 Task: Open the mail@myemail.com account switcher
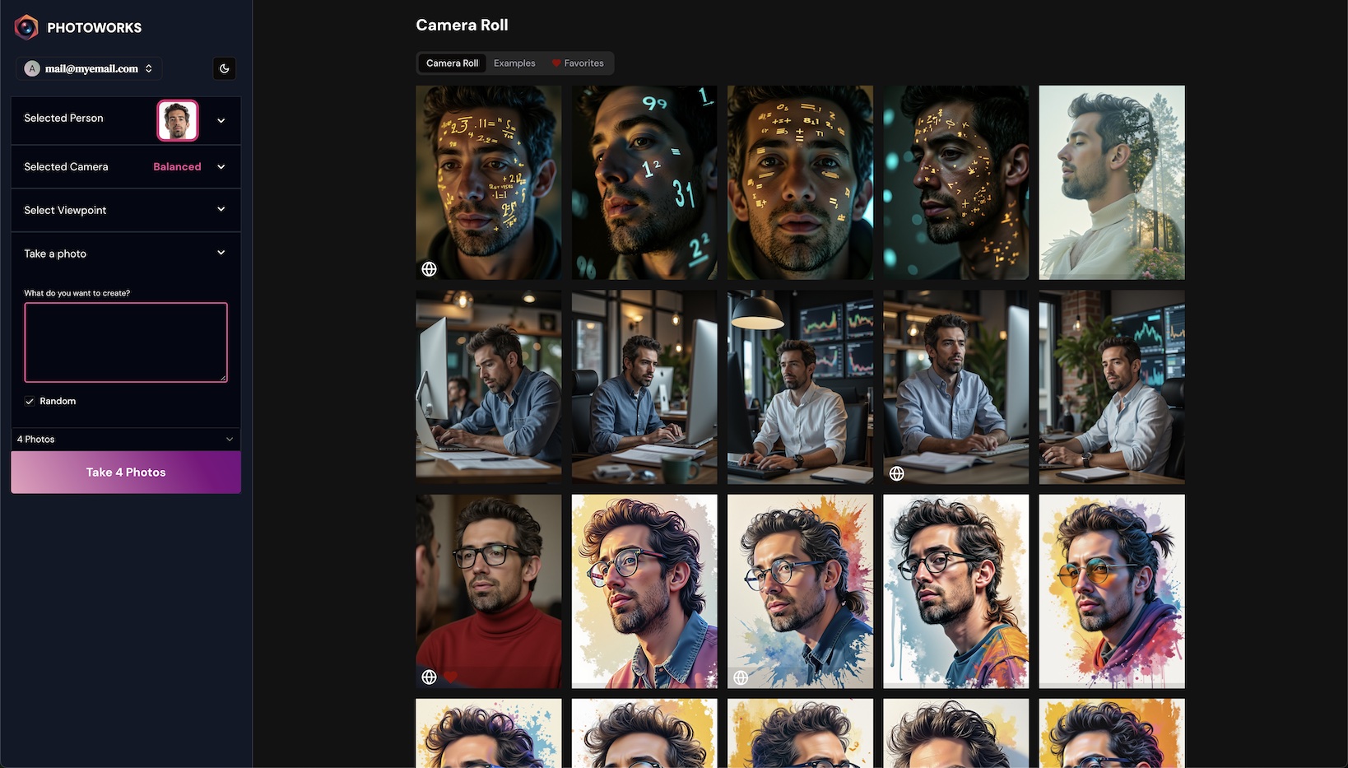(x=89, y=68)
